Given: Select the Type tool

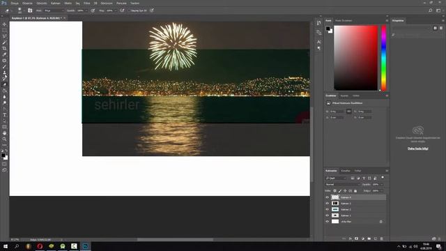Looking at the screenshot, I should coord(4,115).
